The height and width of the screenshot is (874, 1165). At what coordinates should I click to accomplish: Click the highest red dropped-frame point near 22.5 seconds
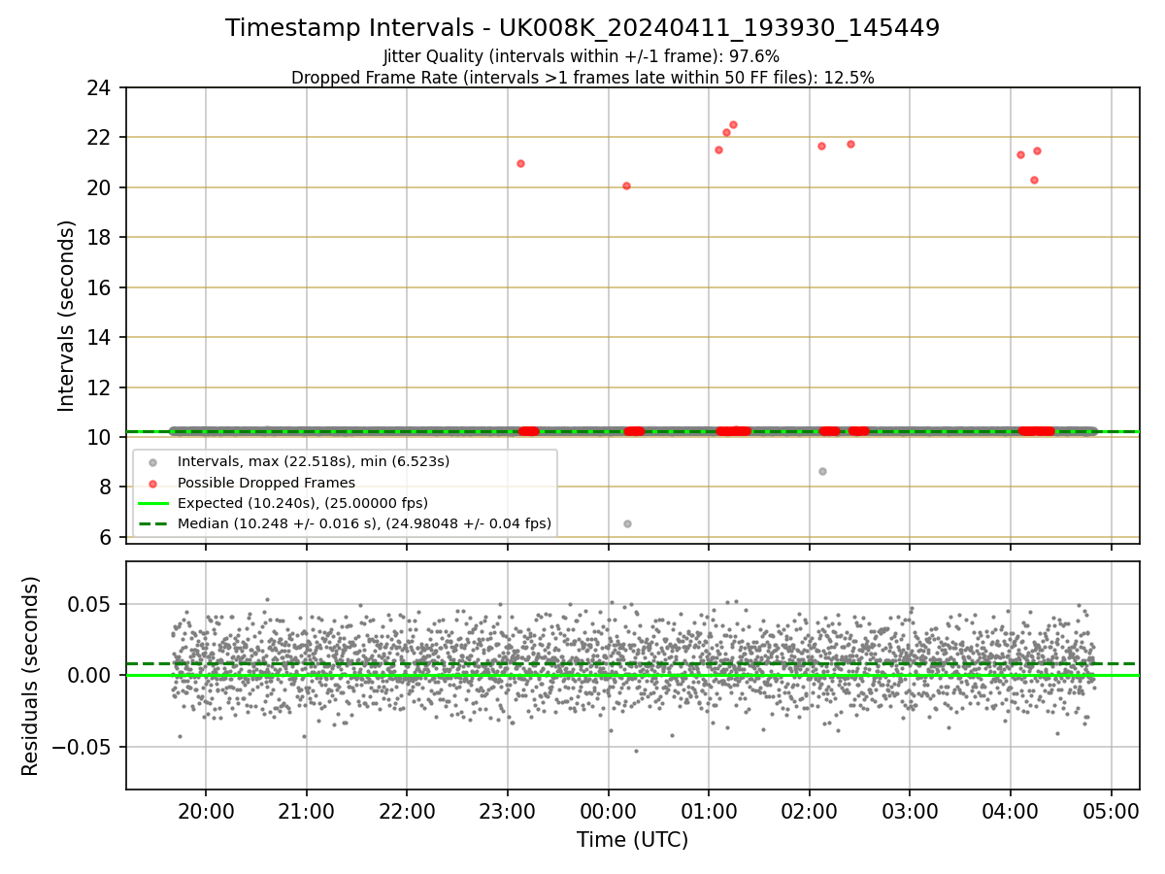coord(733,124)
